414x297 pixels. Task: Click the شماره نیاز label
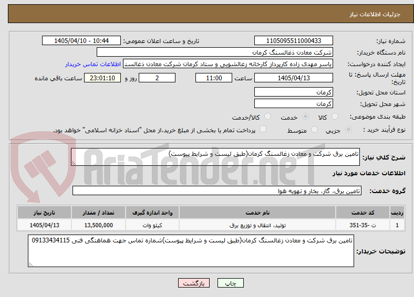(391, 41)
